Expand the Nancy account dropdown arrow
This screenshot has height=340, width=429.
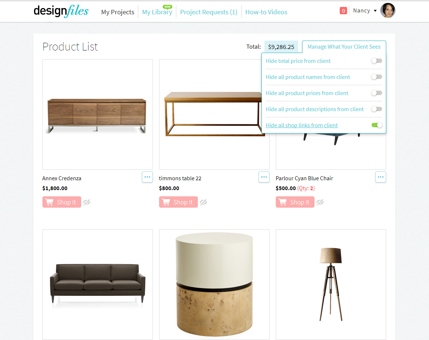375,11
